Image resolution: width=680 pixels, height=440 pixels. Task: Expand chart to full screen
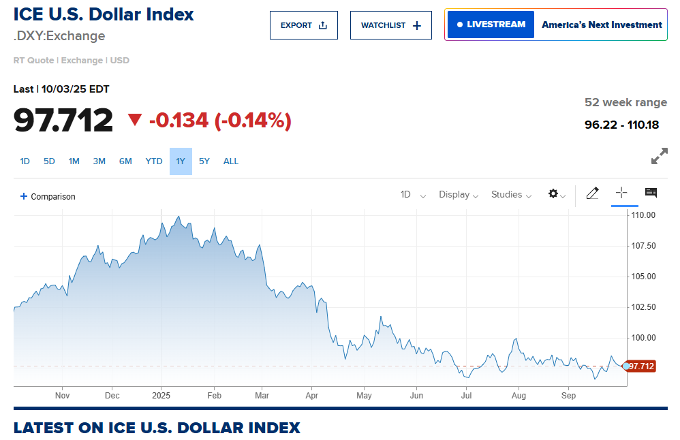pyautogui.click(x=659, y=157)
